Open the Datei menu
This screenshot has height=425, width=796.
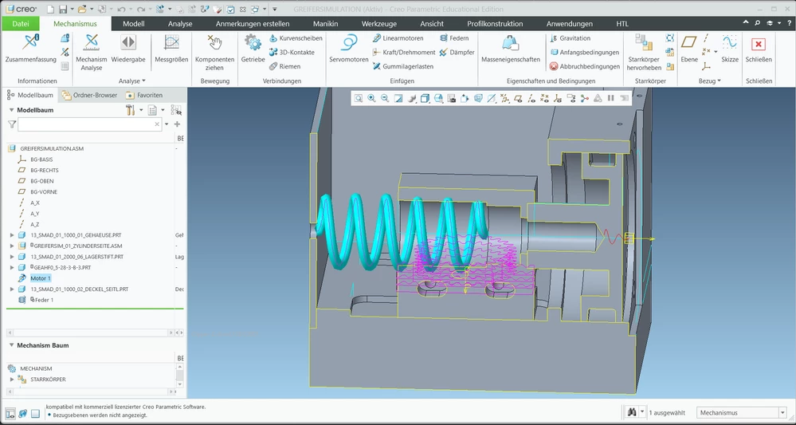click(x=20, y=23)
